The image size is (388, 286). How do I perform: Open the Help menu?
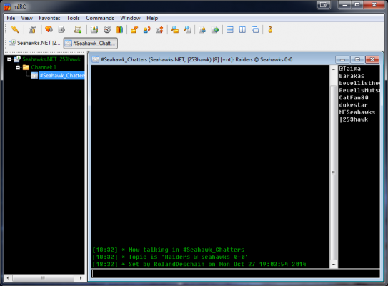(x=152, y=18)
